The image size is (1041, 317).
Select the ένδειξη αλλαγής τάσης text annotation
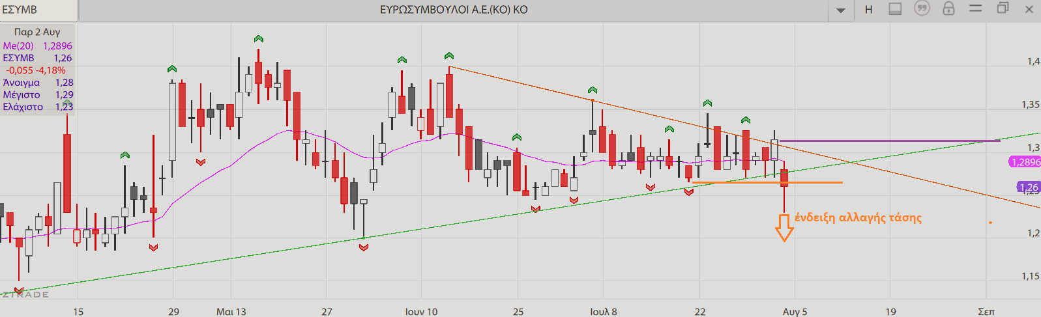[858, 217]
